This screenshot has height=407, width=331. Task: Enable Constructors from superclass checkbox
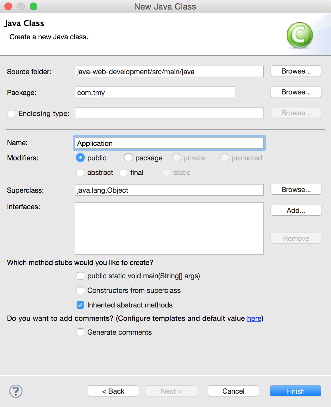(x=80, y=290)
